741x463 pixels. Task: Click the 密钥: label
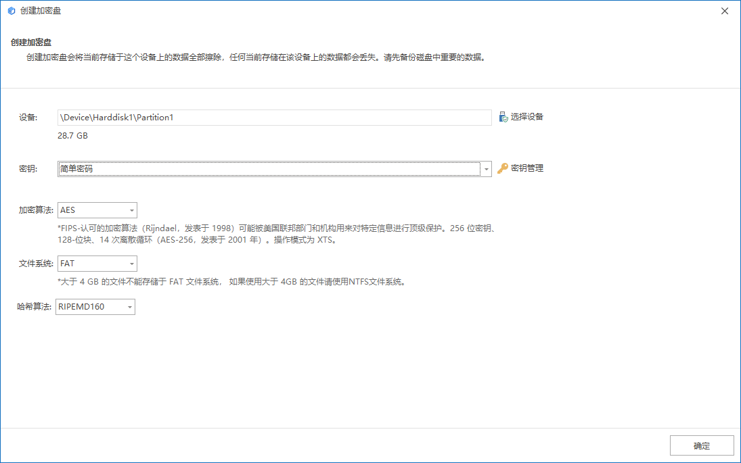pyautogui.click(x=28, y=169)
